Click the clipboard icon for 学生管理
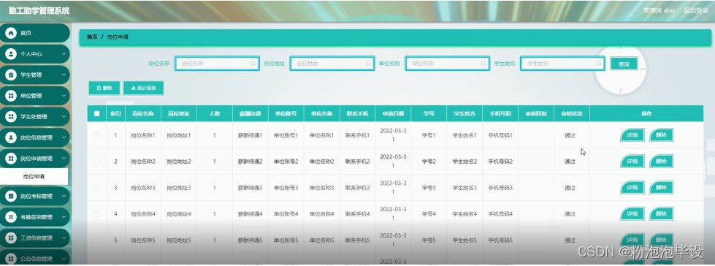Screen dimensions: 715x266 pos(11,75)
